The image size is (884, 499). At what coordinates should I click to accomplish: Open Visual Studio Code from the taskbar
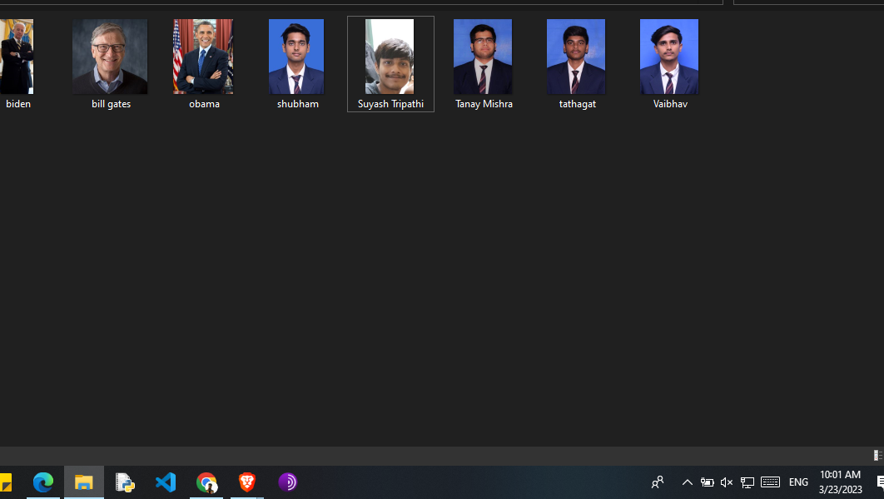(166, 482)
